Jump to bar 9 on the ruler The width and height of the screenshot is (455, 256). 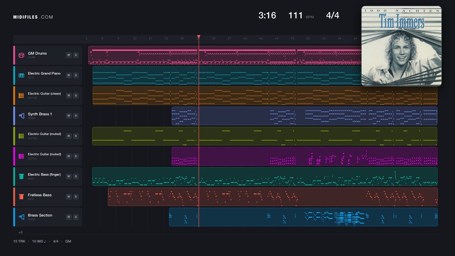pyautogui.click(x=118, y=38)
